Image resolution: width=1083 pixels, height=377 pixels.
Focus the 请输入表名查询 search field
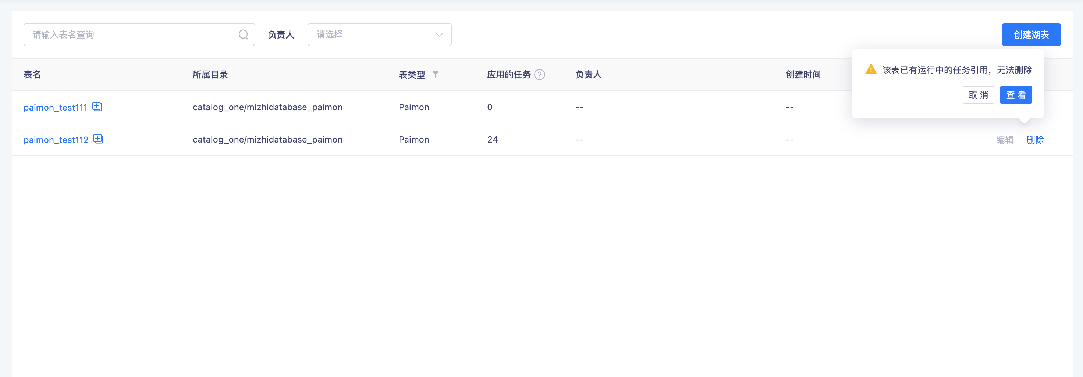[128, 35]
